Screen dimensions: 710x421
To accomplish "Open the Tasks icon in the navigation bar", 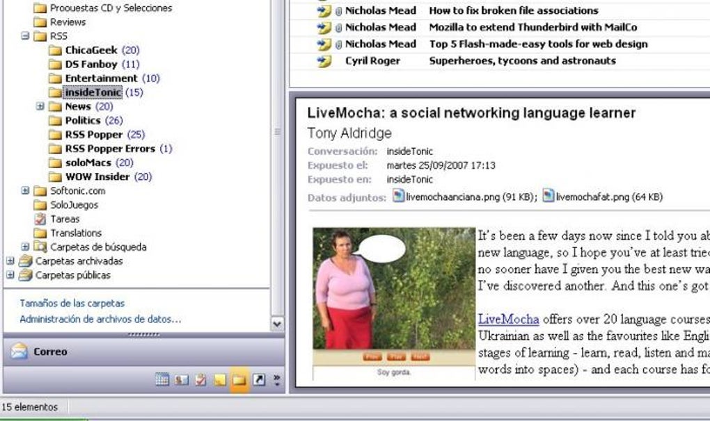I will click(x=200, y=380).
